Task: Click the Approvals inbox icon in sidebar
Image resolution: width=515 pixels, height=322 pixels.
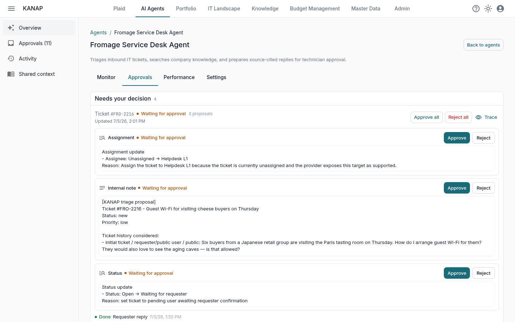Action: pos(11,43)
